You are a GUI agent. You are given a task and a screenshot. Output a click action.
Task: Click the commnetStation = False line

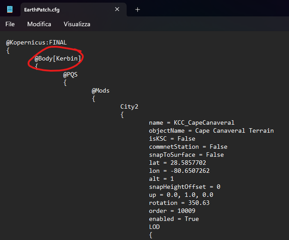pos(188,147)
